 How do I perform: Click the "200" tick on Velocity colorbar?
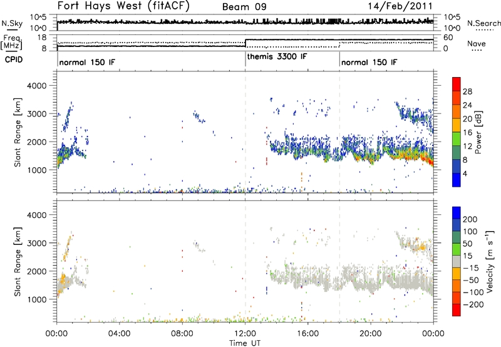pyautogui.click(x=470, y=219)
